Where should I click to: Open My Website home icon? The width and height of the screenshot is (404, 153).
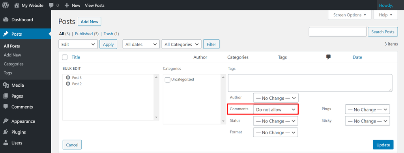pos(17,5)
